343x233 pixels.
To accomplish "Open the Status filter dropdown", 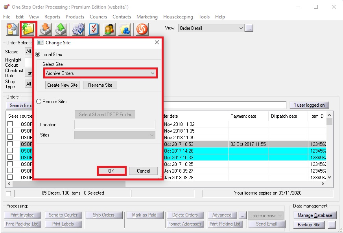I will [28, 51].
